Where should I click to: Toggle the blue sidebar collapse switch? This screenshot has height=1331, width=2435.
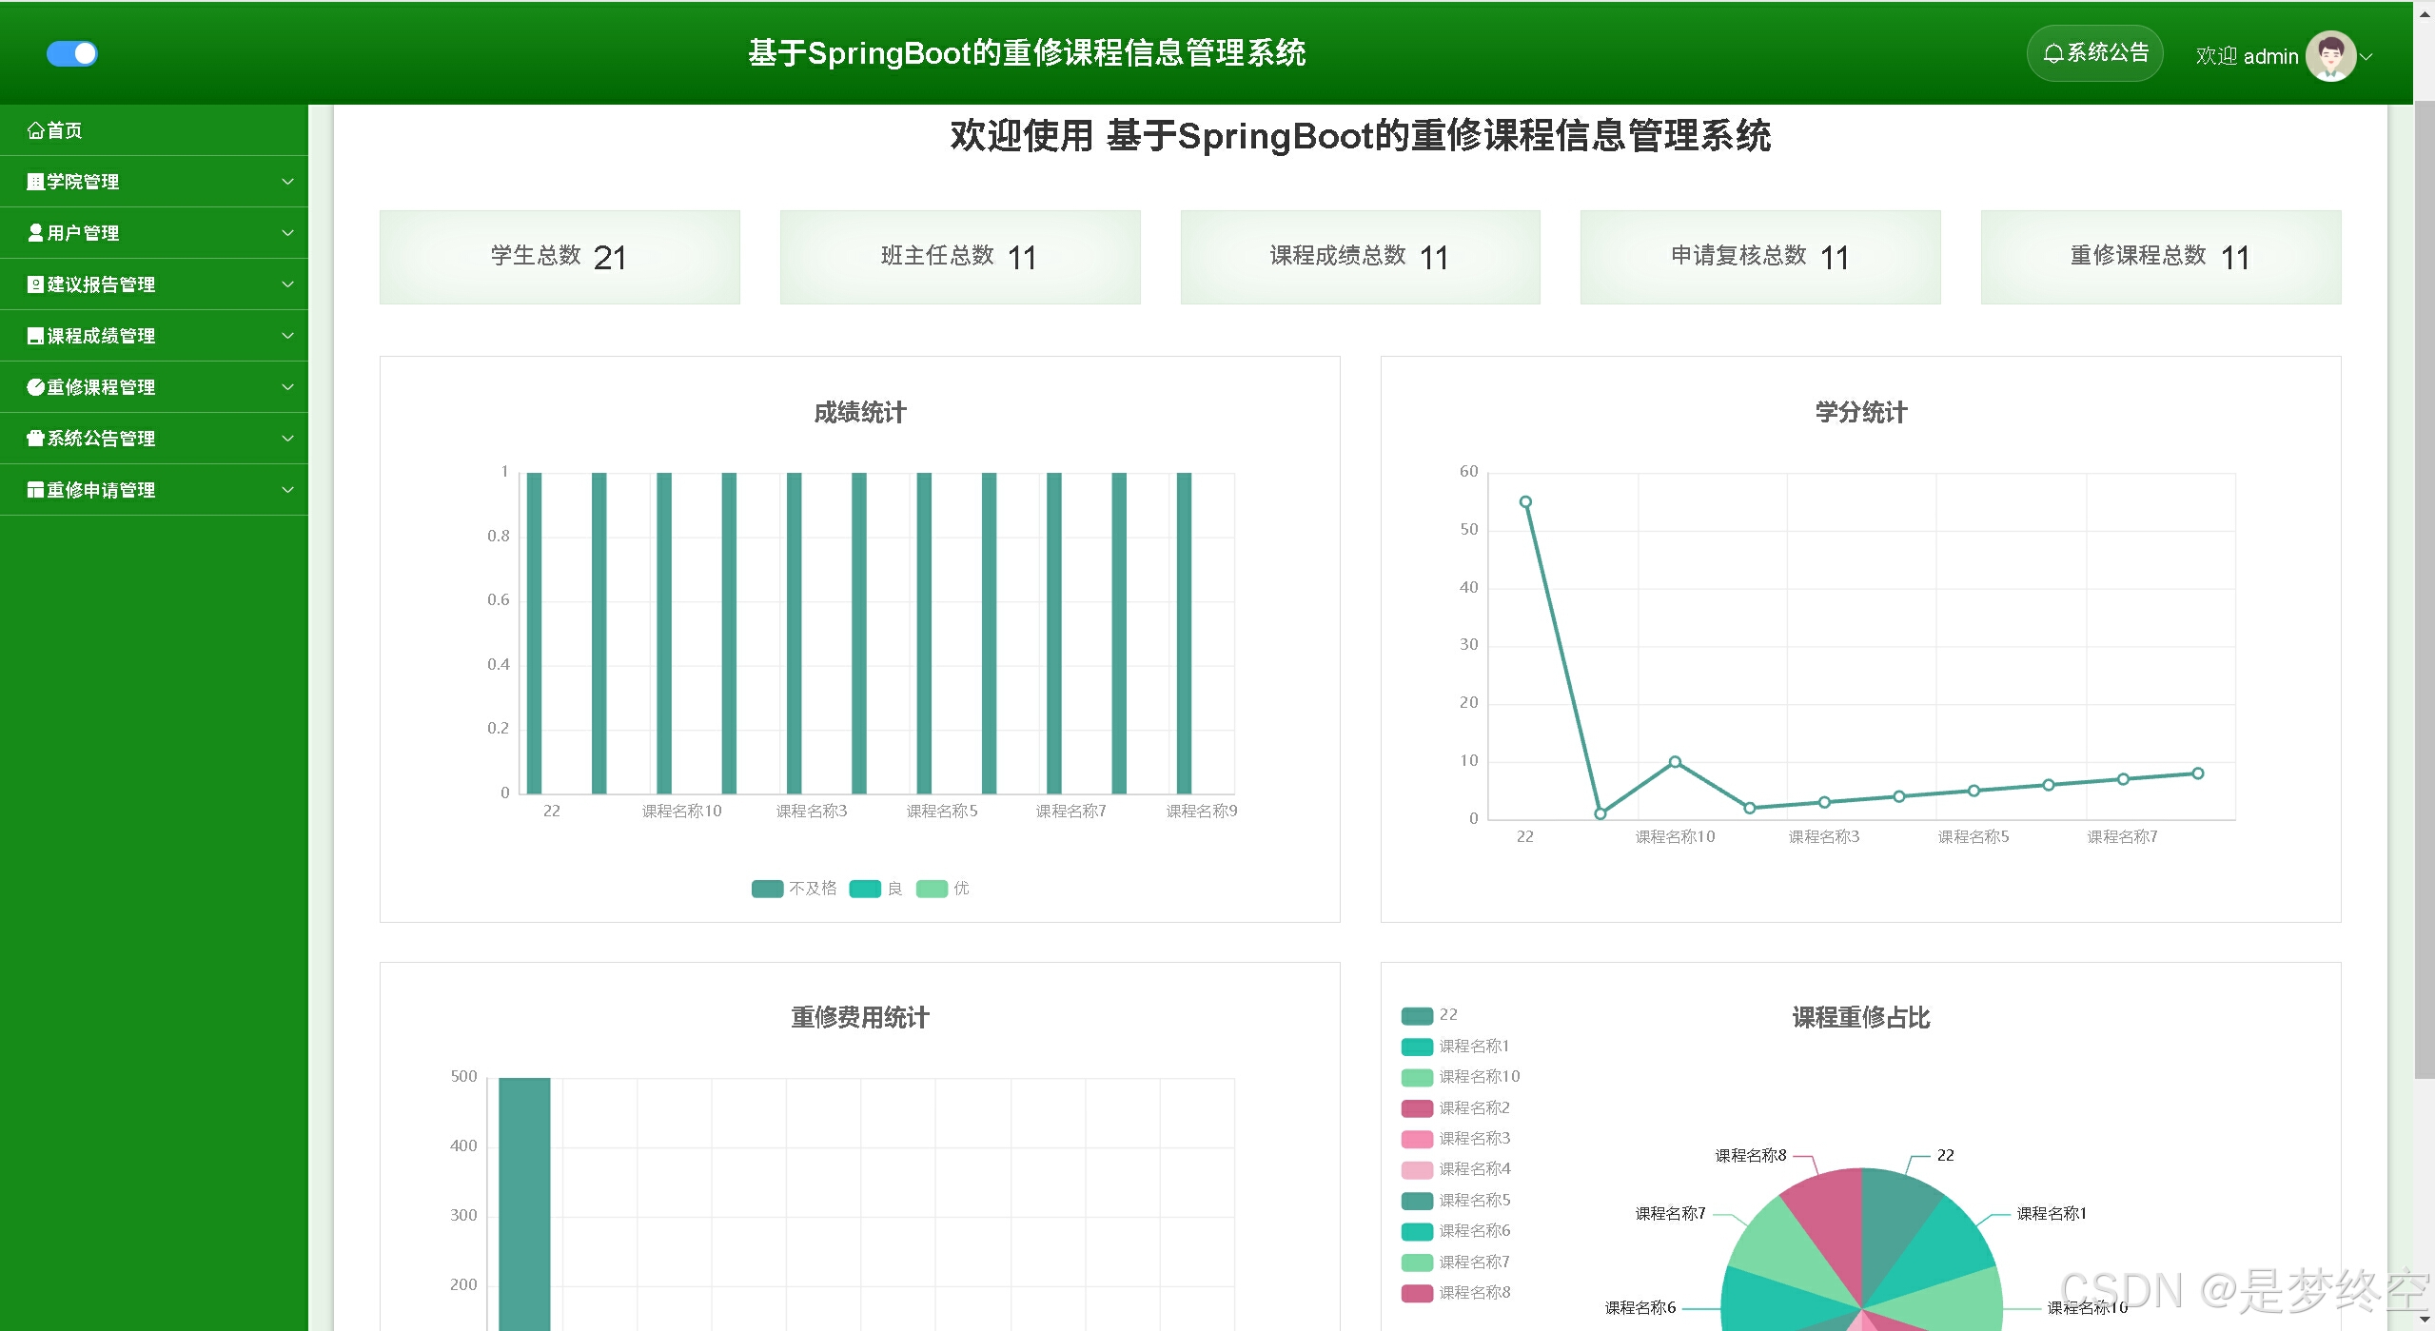[x=72, y=53]
